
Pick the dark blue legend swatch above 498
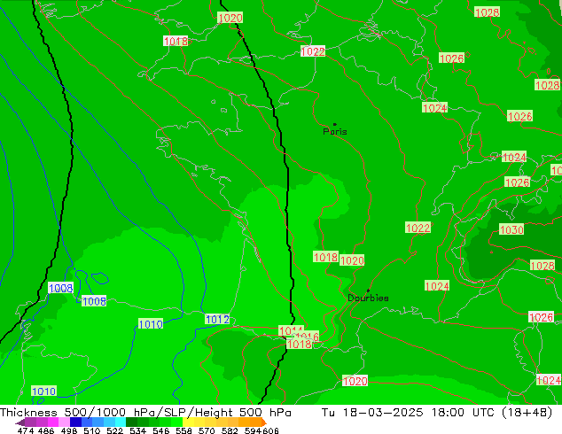75,422
